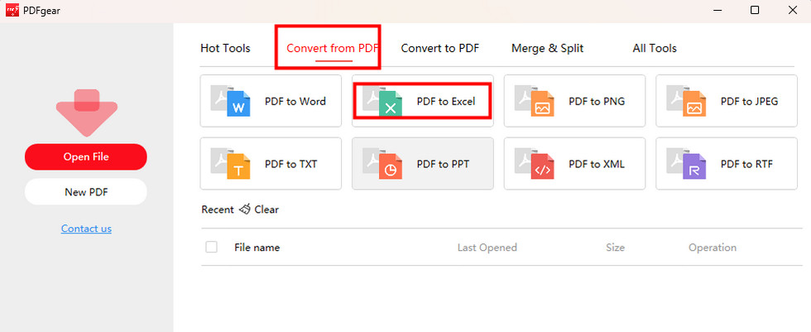811x332 pixels.
Task: Click the PDF to PPT icon
Action: click(382, 163)
